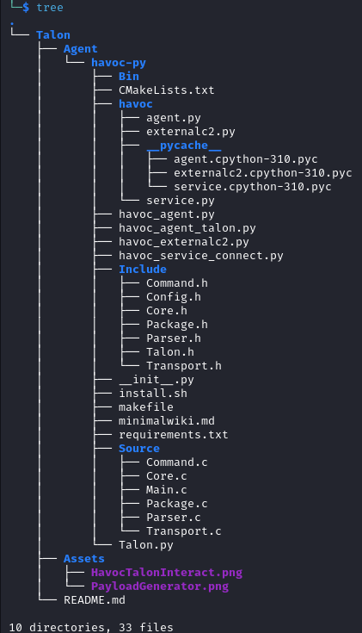Click externalc2.cpython-310.pyc file

[263, 173]
